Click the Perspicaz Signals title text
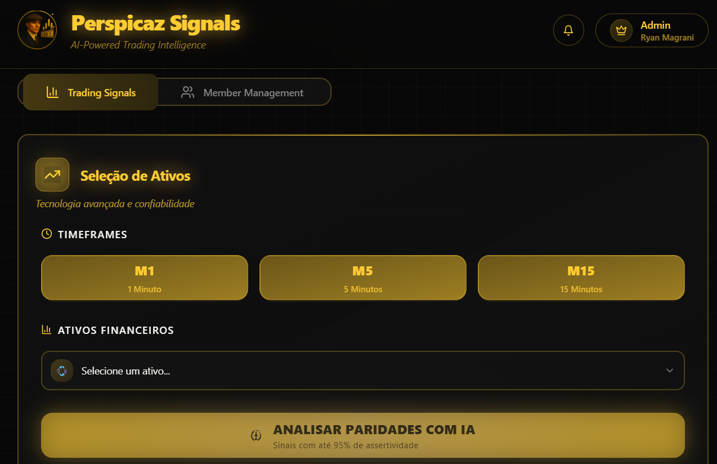The height and width of the screenshot is (464, 717). click(x=156, y=24)
